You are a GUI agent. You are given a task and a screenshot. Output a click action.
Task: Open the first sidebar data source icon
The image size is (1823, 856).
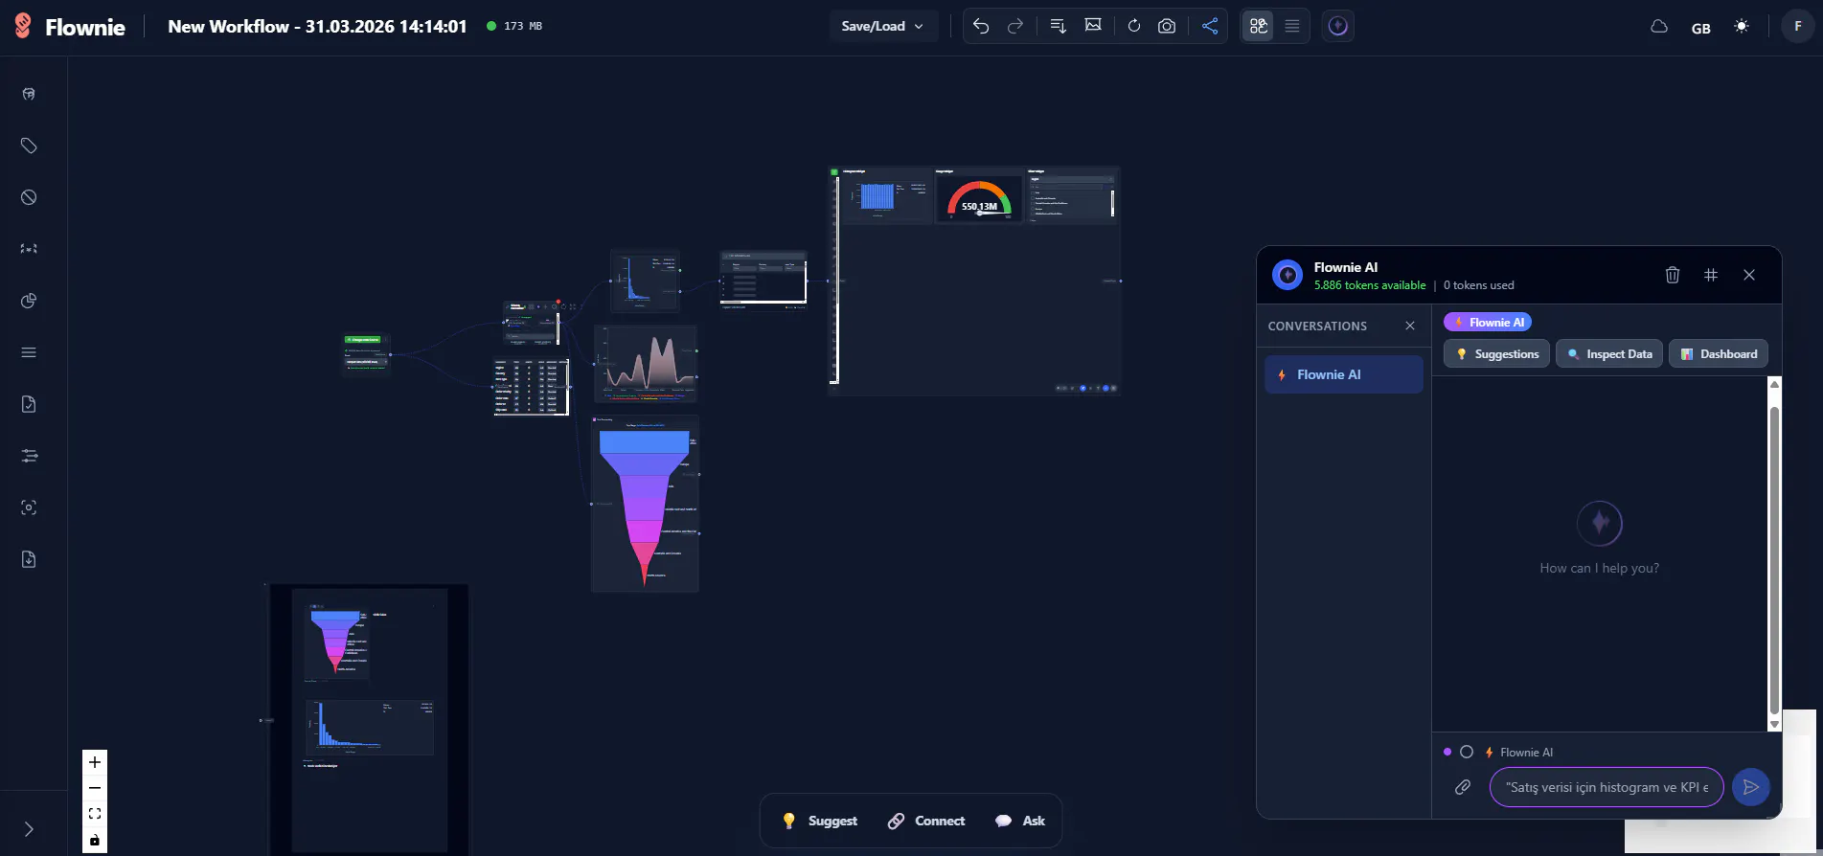coord(29,94)
